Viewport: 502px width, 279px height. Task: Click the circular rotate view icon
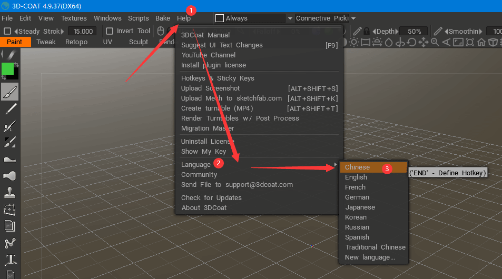pos(412,42)
